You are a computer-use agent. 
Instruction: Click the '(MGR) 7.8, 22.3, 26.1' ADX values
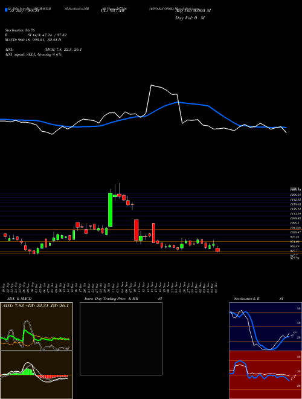tap(63, 50)
